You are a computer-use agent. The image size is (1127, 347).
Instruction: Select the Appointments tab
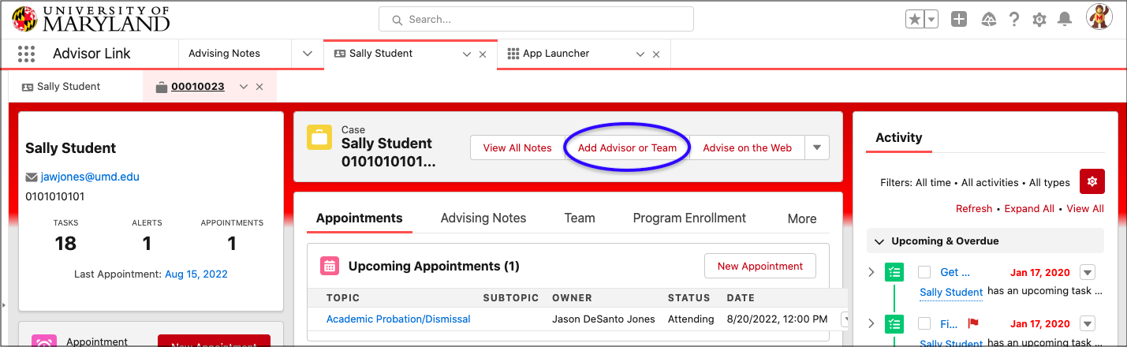[360, 218]
